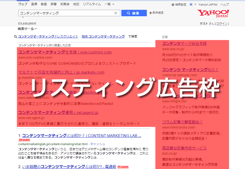Switch to the 知恵袋 tab

[65, 4]
